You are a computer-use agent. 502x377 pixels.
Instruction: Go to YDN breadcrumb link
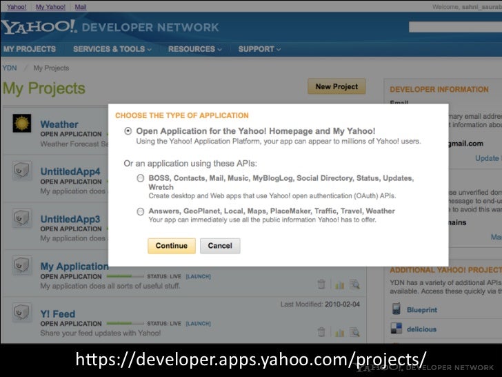(10, 68)
